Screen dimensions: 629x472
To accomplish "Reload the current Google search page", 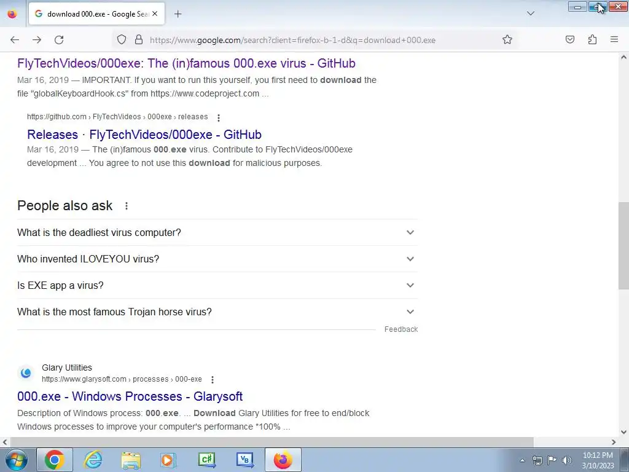I will coord(59,40).
